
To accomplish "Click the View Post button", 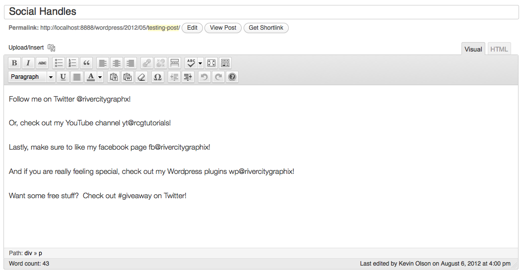I will pyautogui.click(x=223, y=28).
